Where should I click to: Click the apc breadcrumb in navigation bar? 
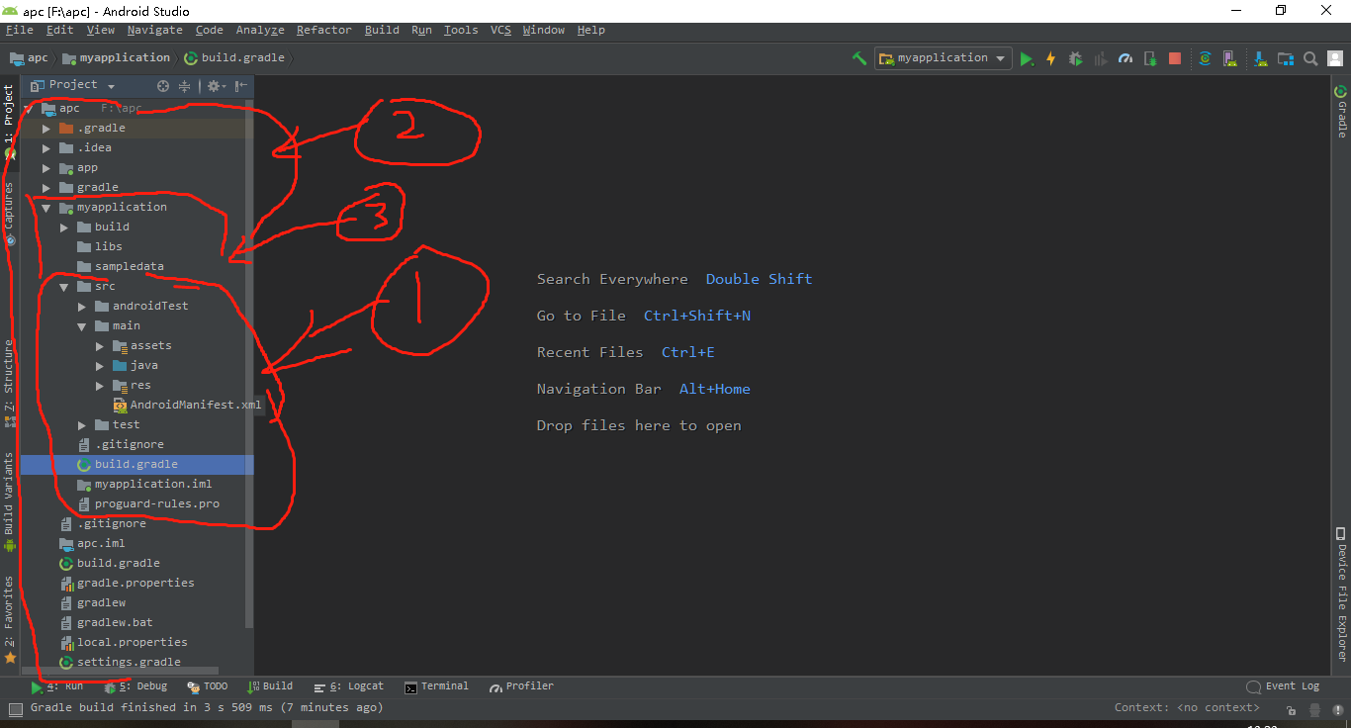tap(31, 58)
